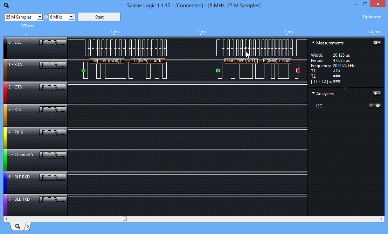Click the +2 ms timeline marker
Screen dimensions: 388x234
pyautogui.click(x=200, y=32)
